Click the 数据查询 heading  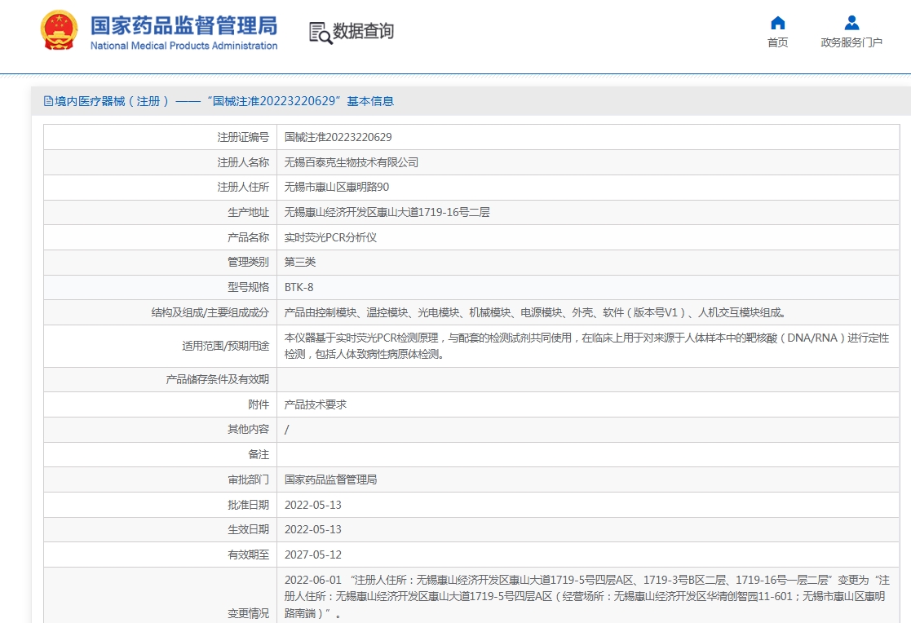(363, 31)
